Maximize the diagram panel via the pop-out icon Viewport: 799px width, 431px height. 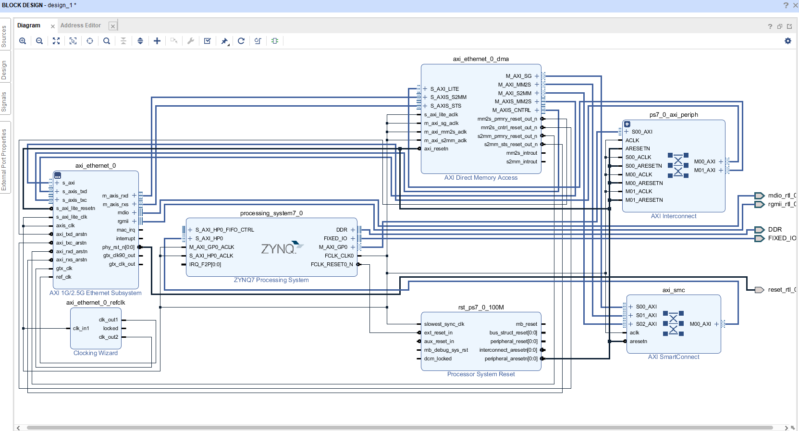(789, 26)
